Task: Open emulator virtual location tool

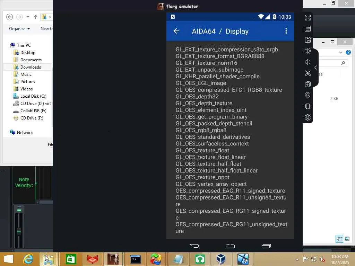Action: 308,95
